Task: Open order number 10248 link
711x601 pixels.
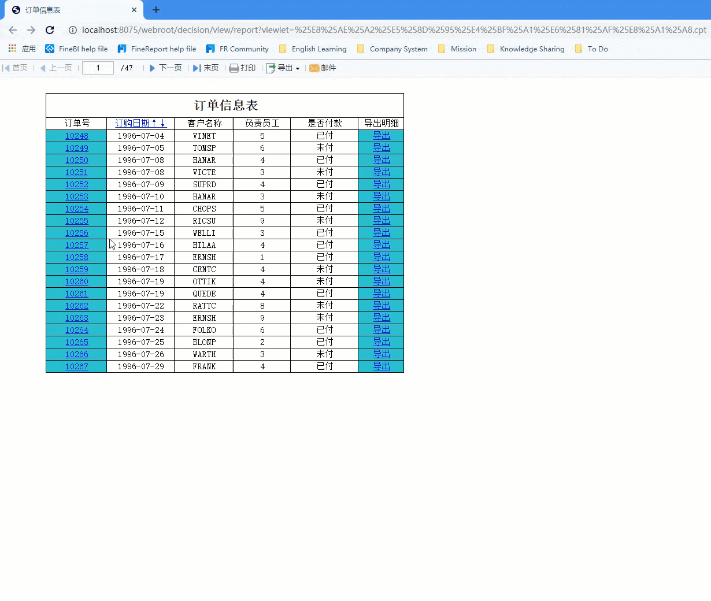Action: tap(77, 136)
